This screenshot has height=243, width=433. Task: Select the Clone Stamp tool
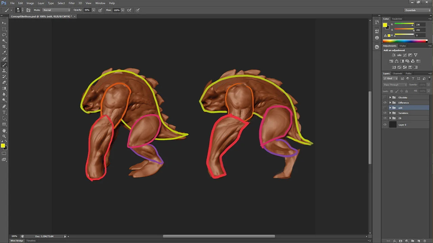(4, 71)
